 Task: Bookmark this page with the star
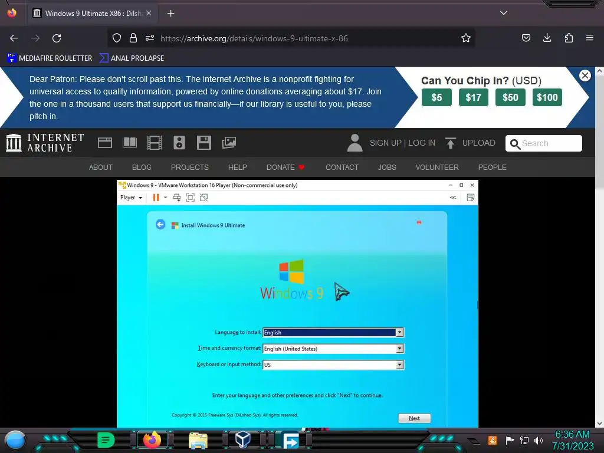[466, 38]
